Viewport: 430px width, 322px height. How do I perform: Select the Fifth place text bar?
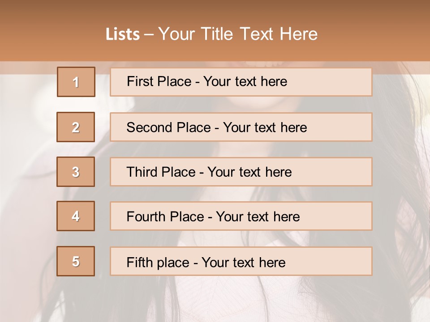click(241, 261)
